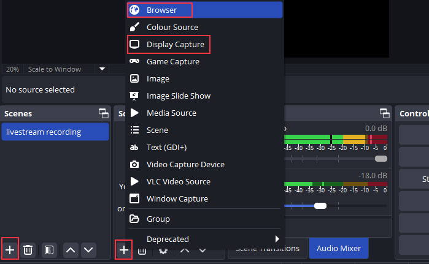429x264 pixels.
Task: Undock the Scenes panel via float icon
Action: pos(103,113)
